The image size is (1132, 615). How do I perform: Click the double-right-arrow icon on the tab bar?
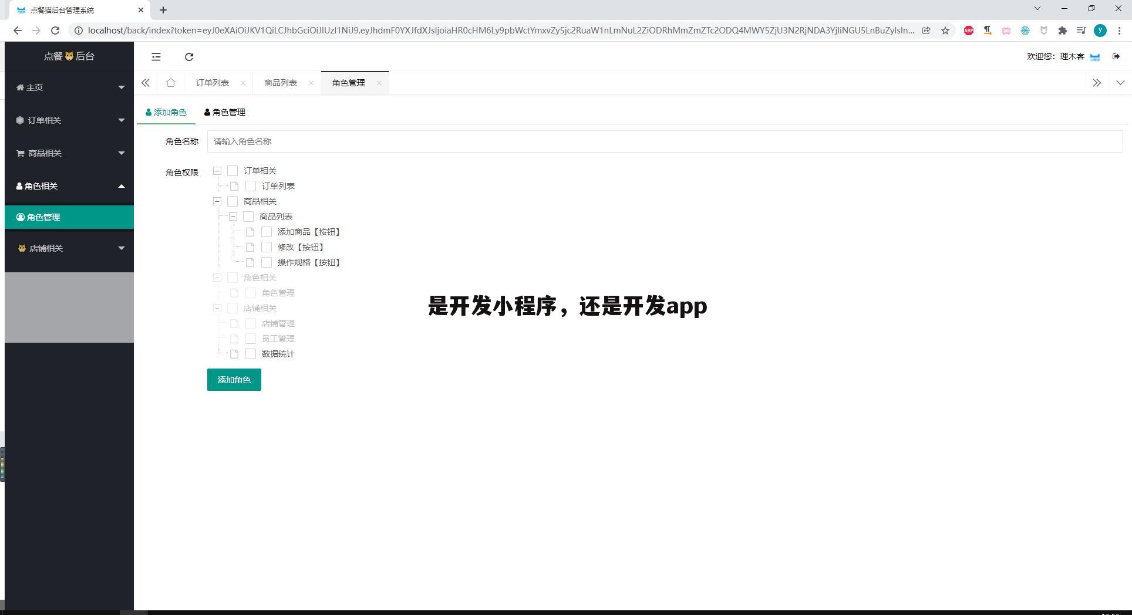pos(1097,83)
